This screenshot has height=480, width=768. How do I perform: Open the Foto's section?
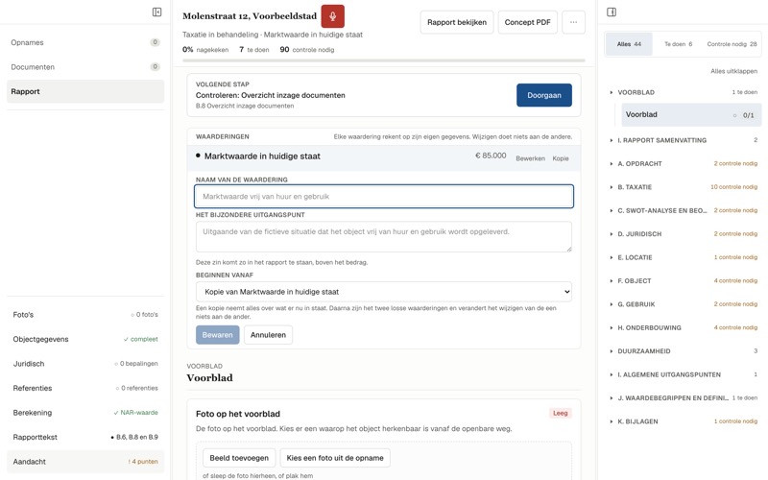point(85,315)
